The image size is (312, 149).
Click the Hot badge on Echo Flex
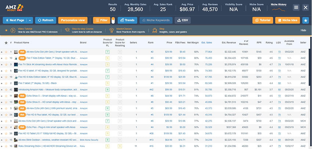[22, 127]
